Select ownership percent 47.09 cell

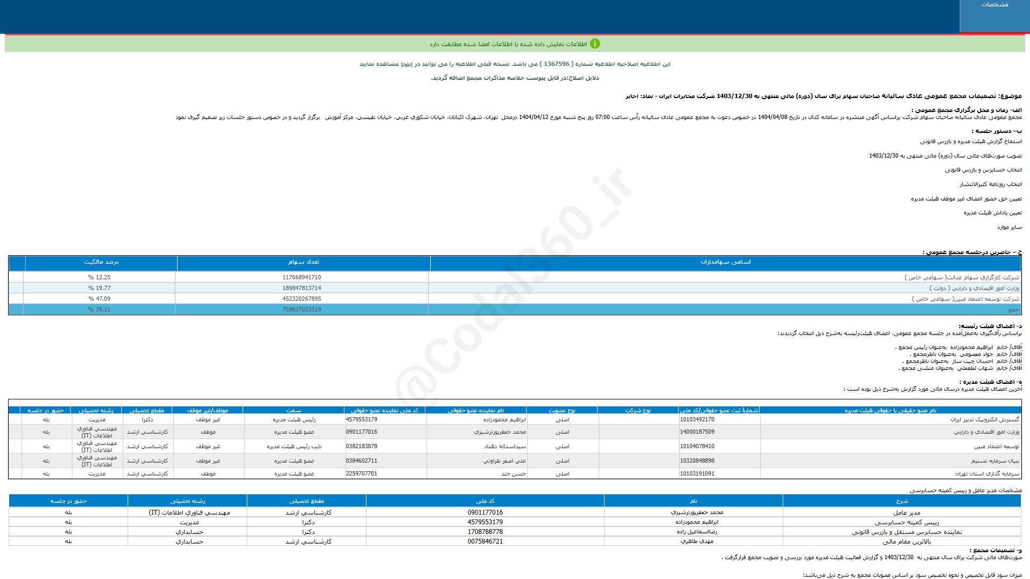pos(99,299)
